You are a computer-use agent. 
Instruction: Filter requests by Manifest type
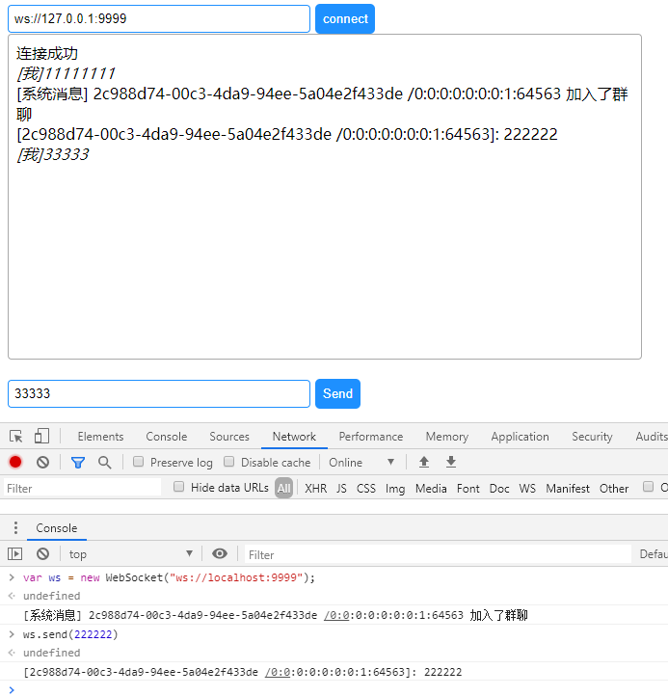pos(568,489)
